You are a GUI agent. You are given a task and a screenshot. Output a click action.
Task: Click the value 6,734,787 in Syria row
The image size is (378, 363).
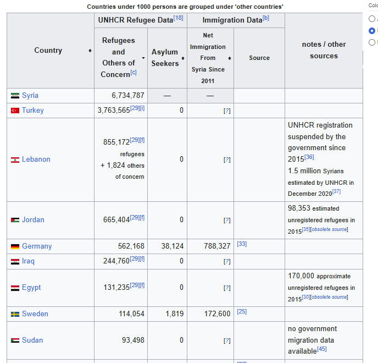pyautogui.click(x=128, y=96)
